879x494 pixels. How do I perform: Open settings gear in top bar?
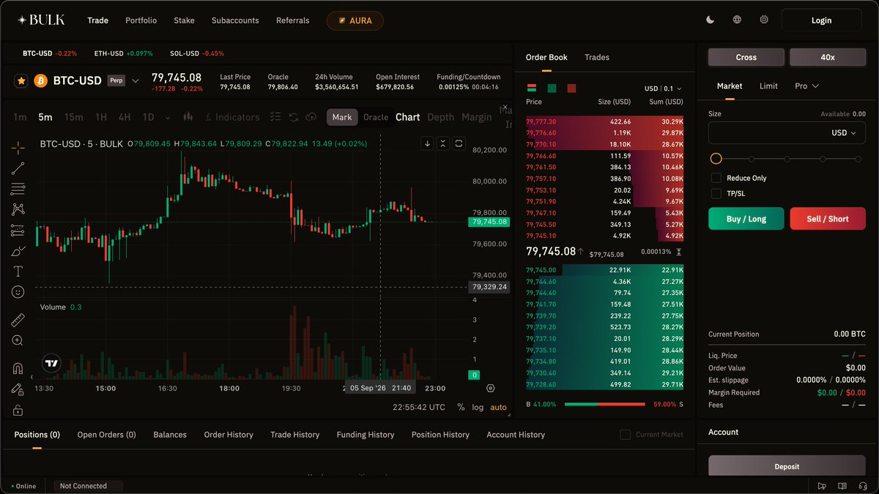[764, 20]
